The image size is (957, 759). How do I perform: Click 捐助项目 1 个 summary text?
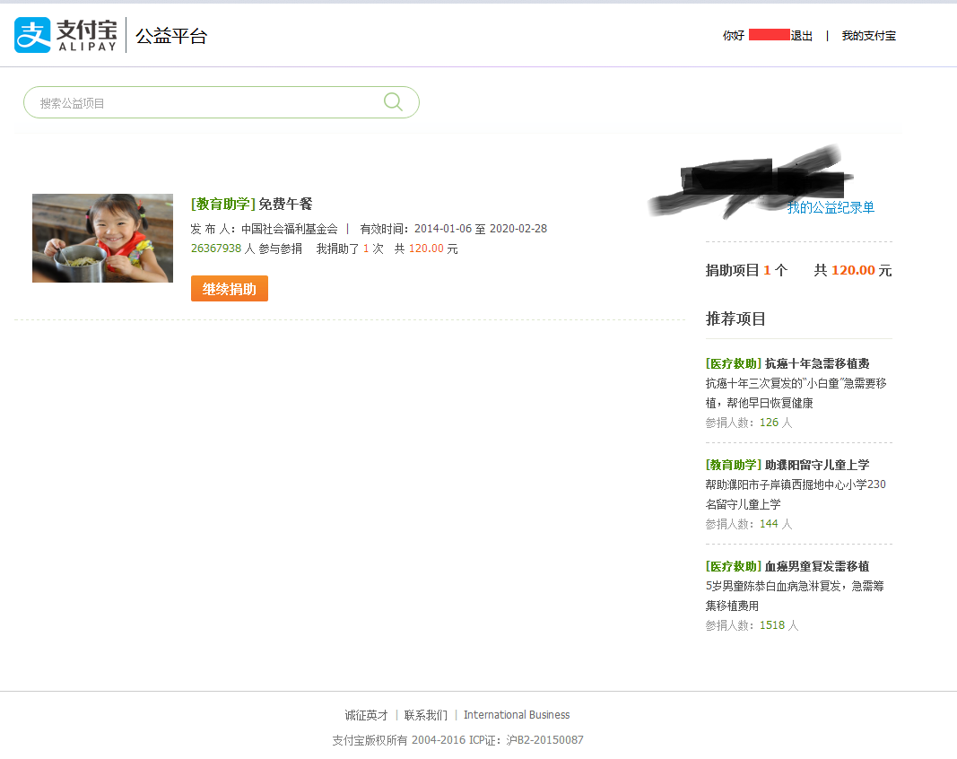(x=746, y=271)
